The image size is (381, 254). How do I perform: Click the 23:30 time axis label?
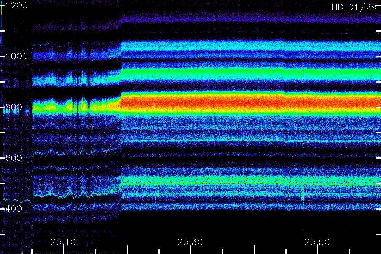click(190, 242)
